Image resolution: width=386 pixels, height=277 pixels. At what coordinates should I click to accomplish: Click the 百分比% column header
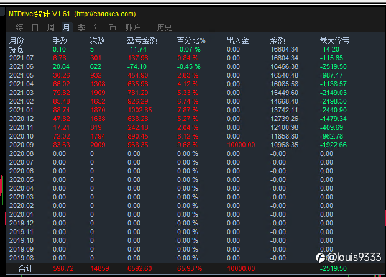pos(191,40)
